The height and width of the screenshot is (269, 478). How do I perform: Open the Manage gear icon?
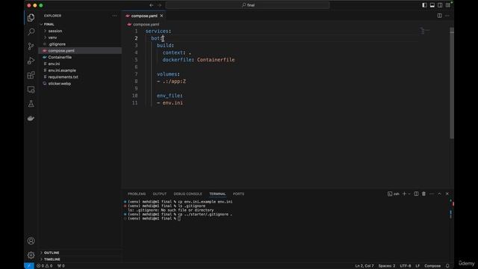tap(31, 255)
